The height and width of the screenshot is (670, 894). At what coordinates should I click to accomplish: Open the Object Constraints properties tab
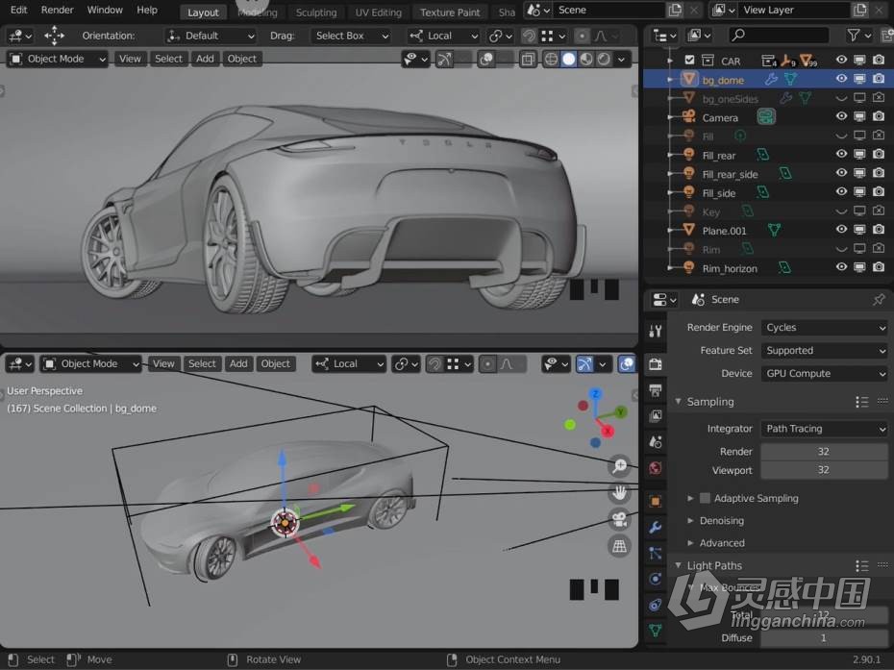point(655,605)
